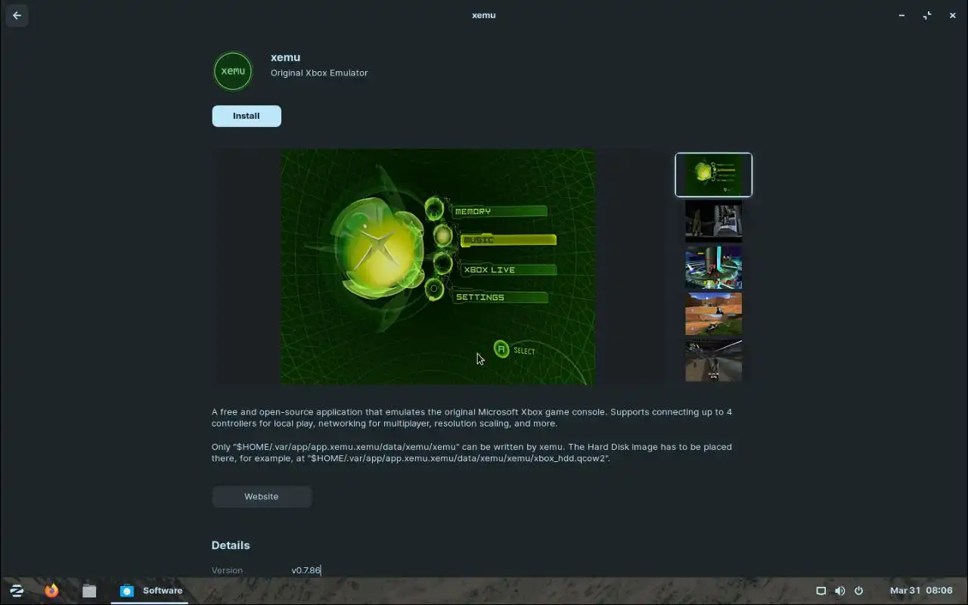Go back with the arrow button
Viewport: 968px width, 605px height.
(17, 15)
